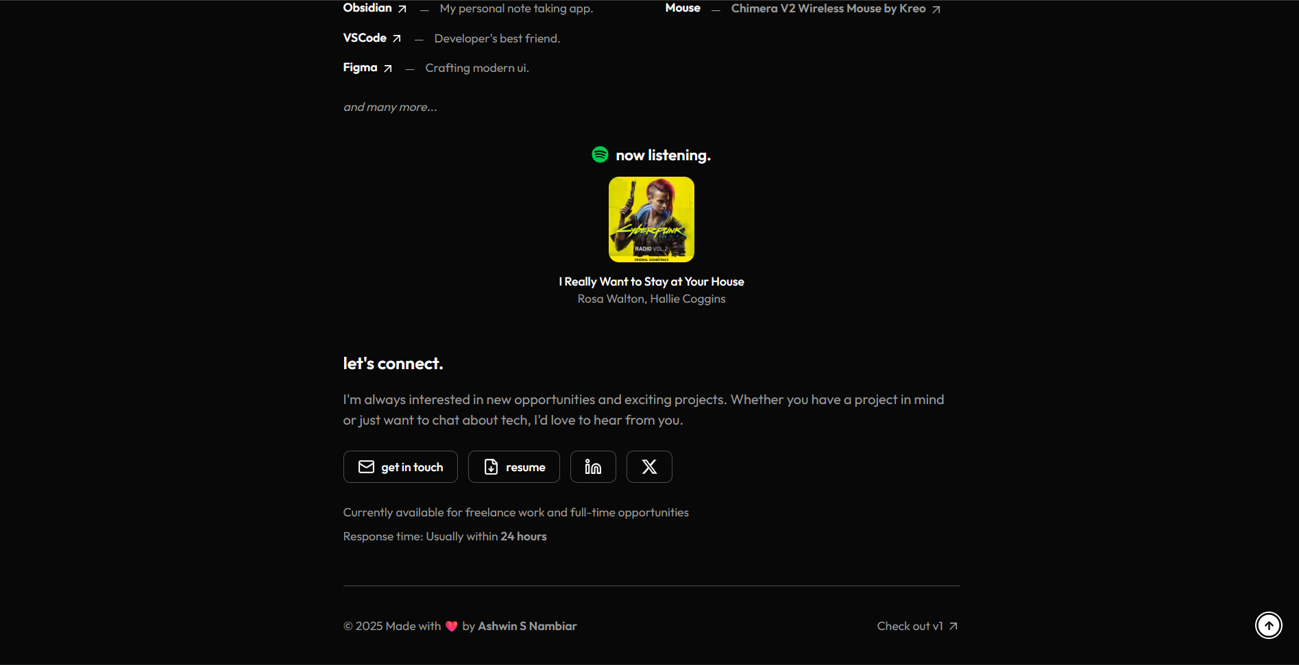Click the envelope icon in get in touch

[x=366, y=467]
